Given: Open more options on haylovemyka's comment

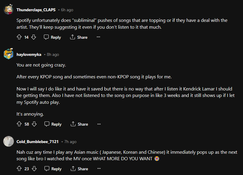Looking at the screenshot, I should (99, 124).
